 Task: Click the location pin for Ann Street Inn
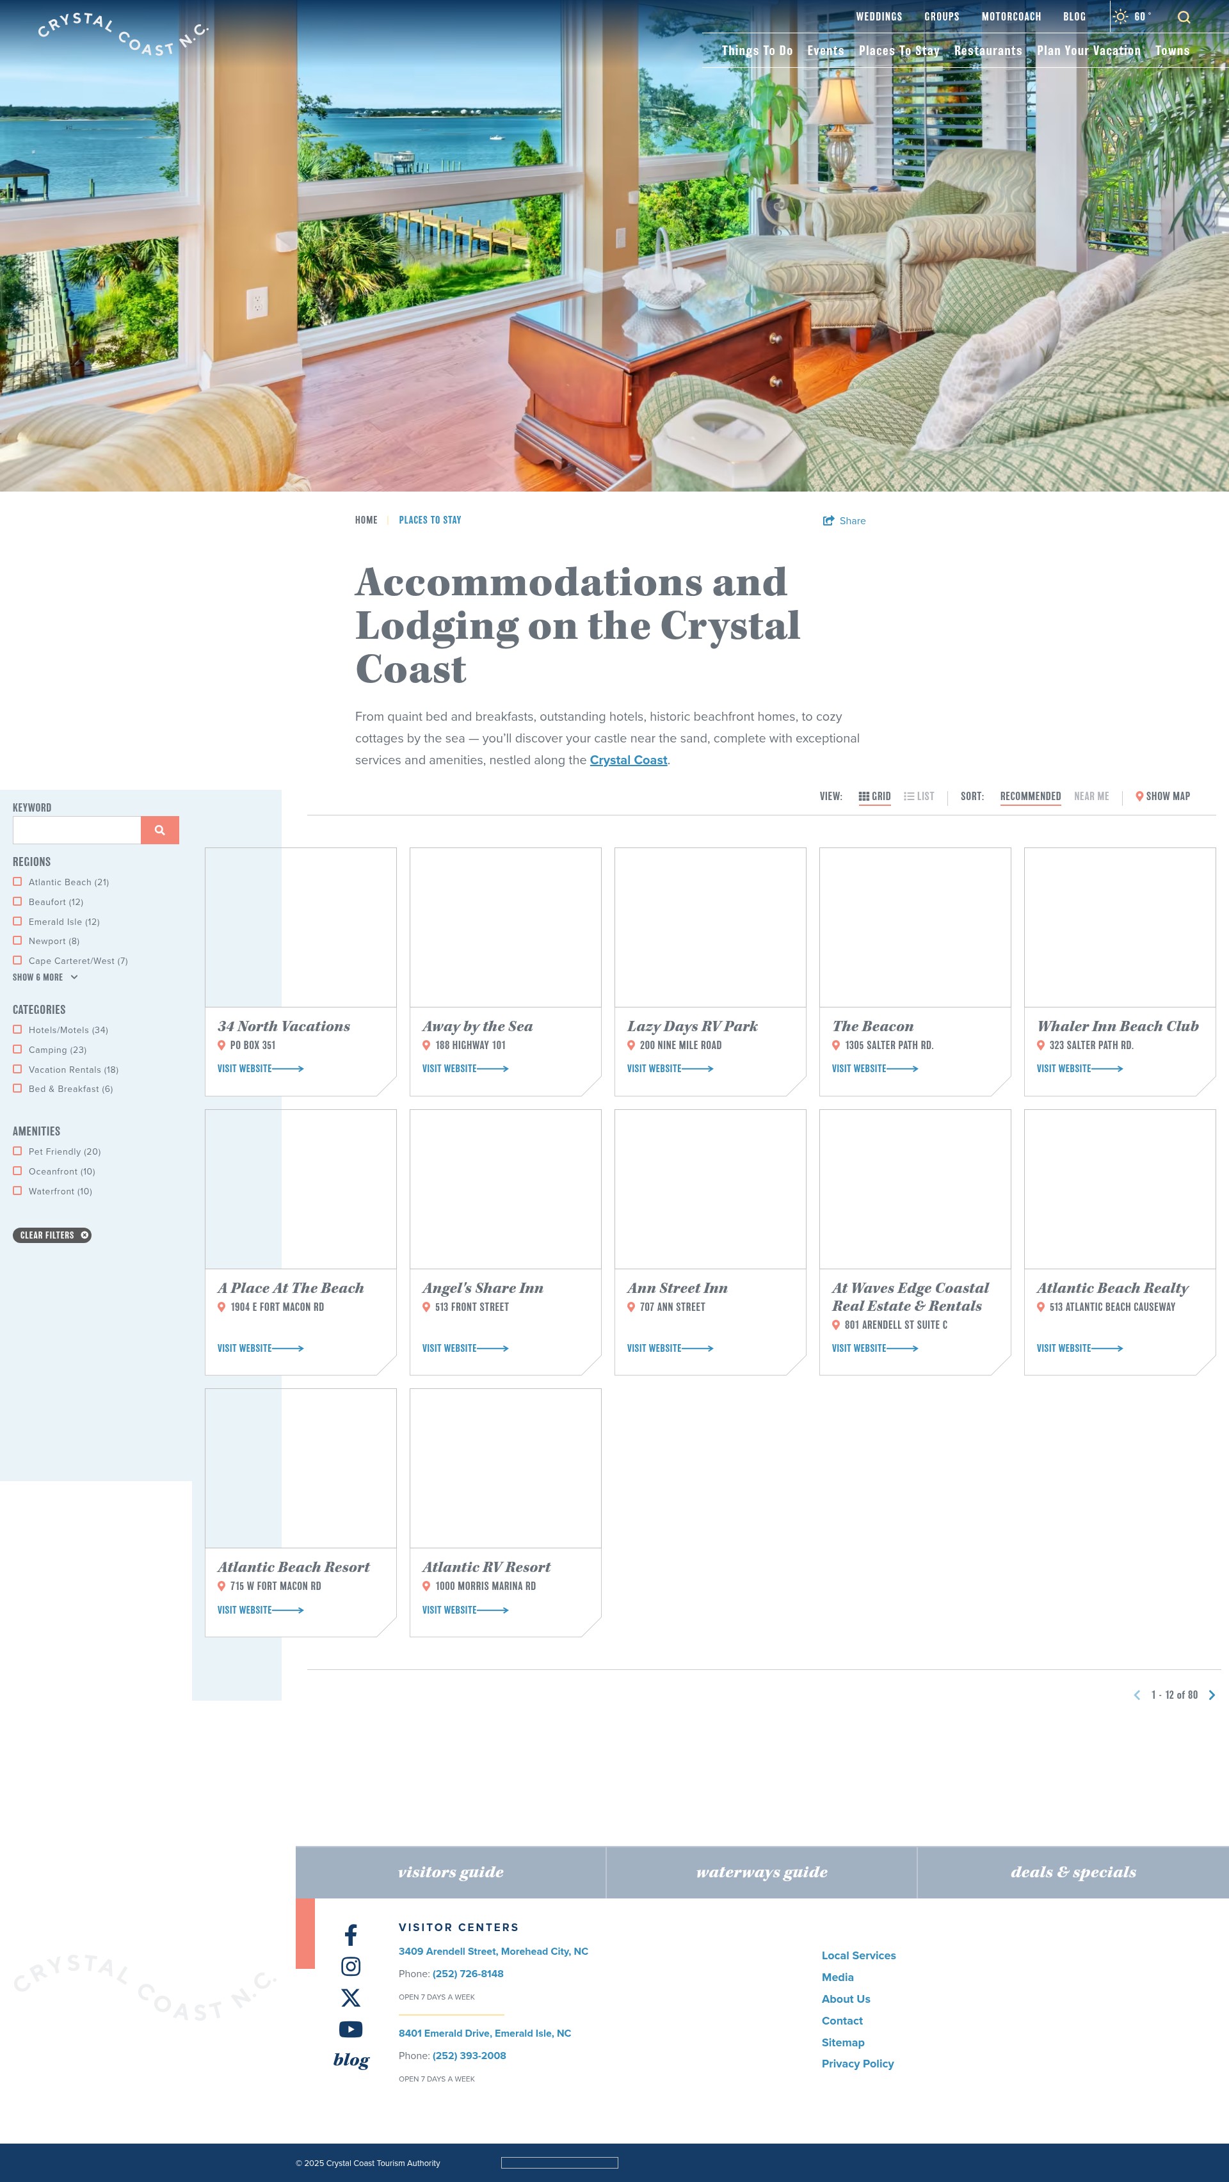click(x=631, y=1307)
